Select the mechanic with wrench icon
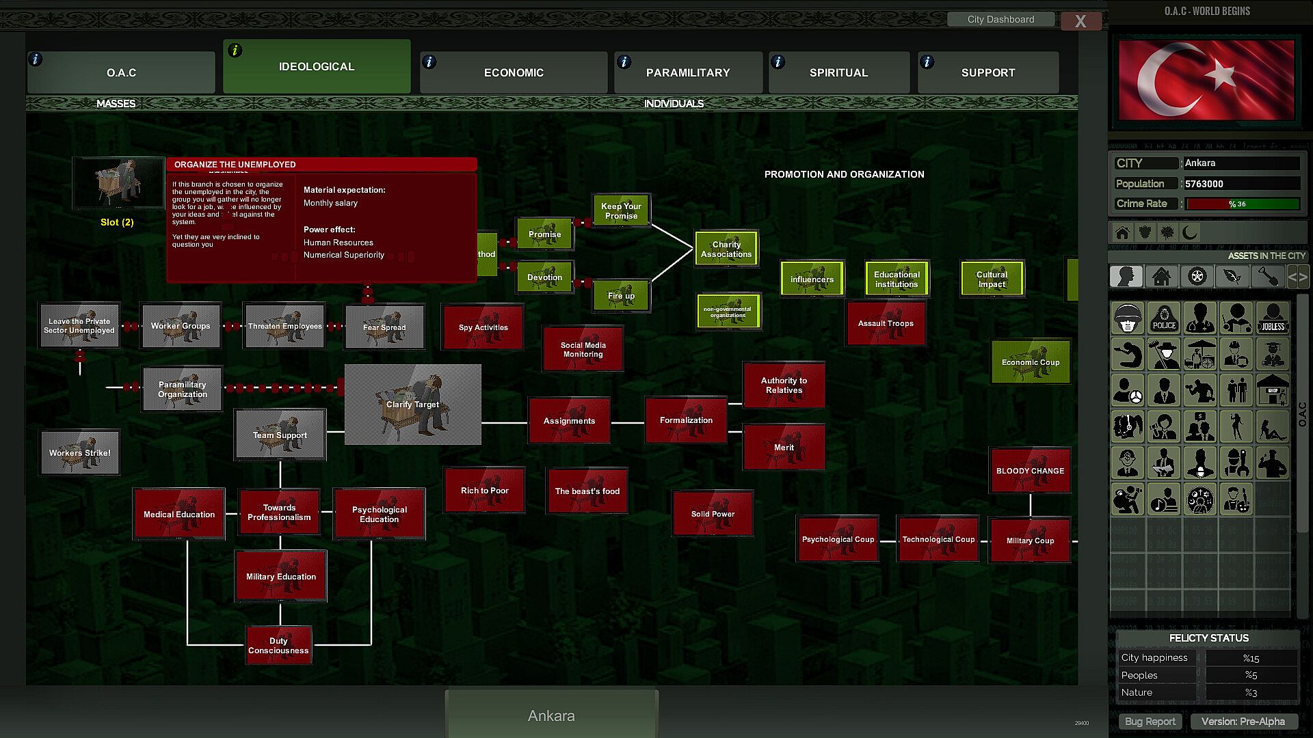1313x738 pixels. point(1236,463)
